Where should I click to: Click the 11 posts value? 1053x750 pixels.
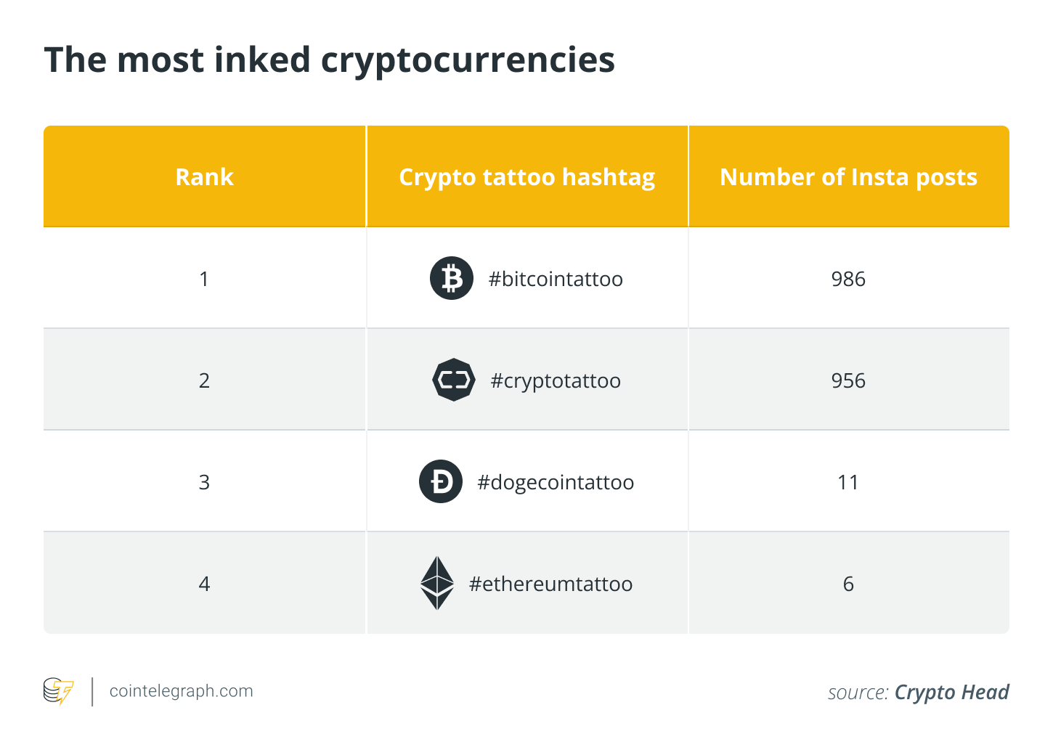pos(848,483)
